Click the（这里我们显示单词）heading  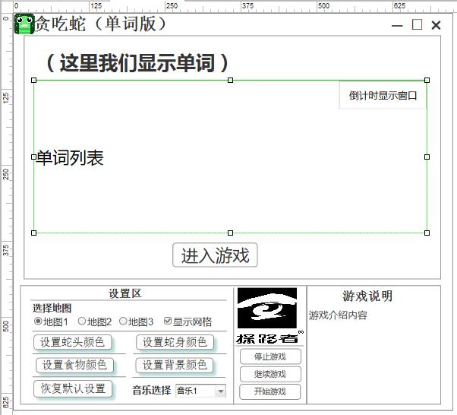coord(137,63)
